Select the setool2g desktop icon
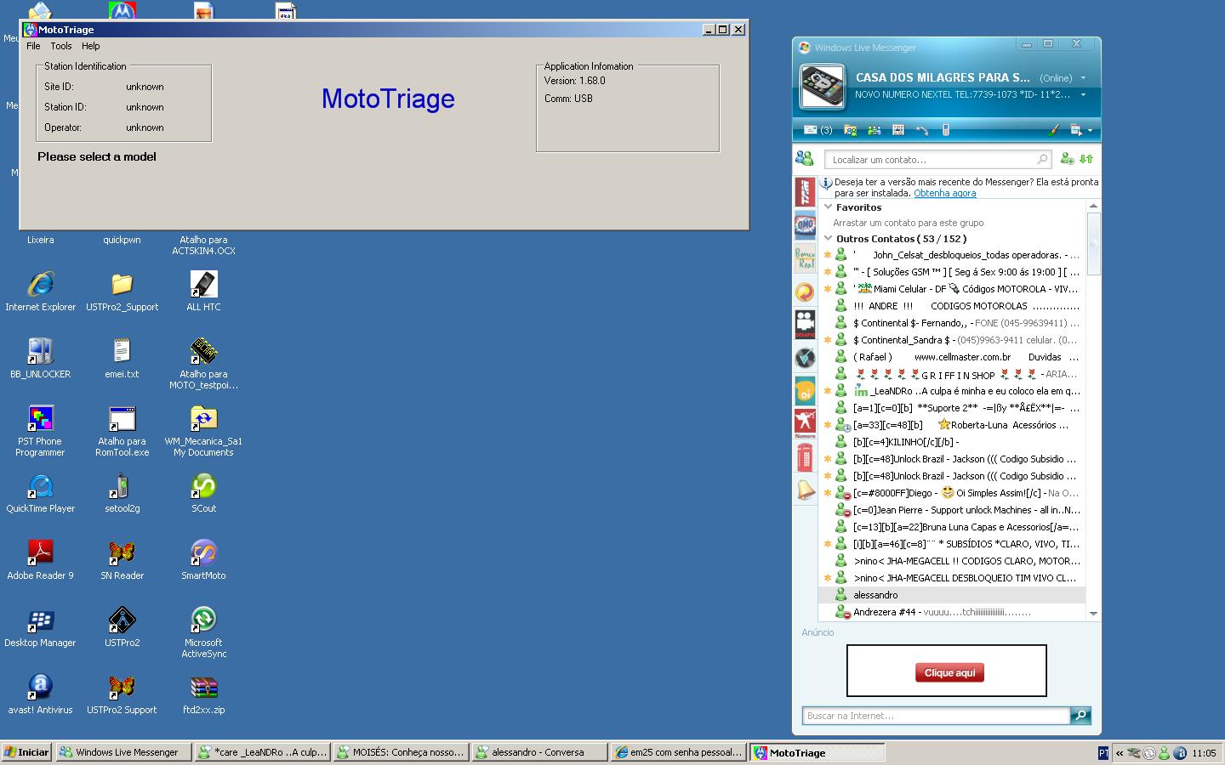The image size is (1225, 765). (x=122, y=492)
